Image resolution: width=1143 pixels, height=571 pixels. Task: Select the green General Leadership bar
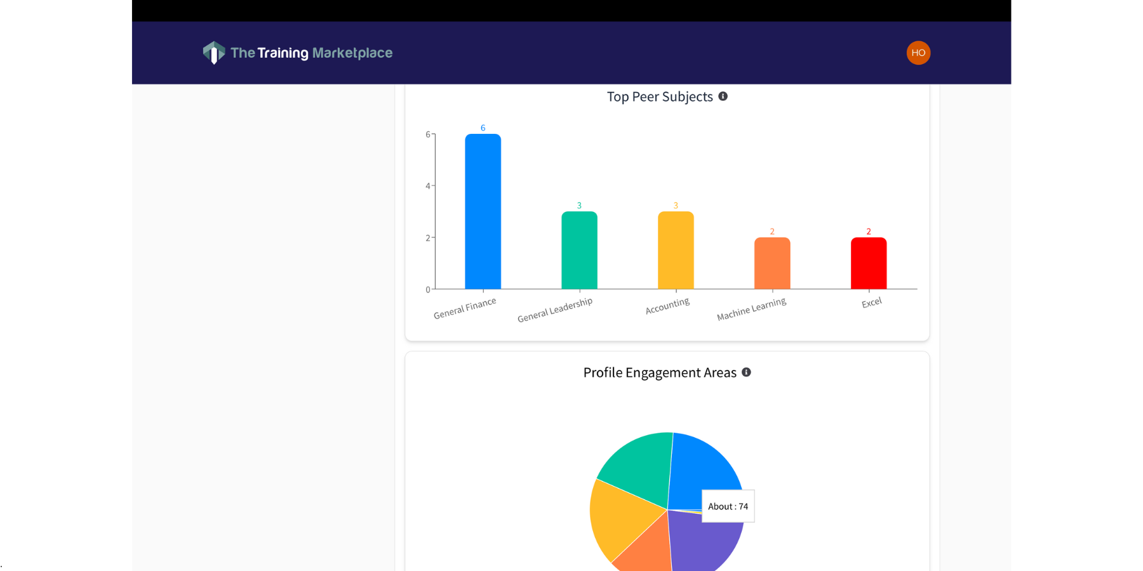coord(579,251)
